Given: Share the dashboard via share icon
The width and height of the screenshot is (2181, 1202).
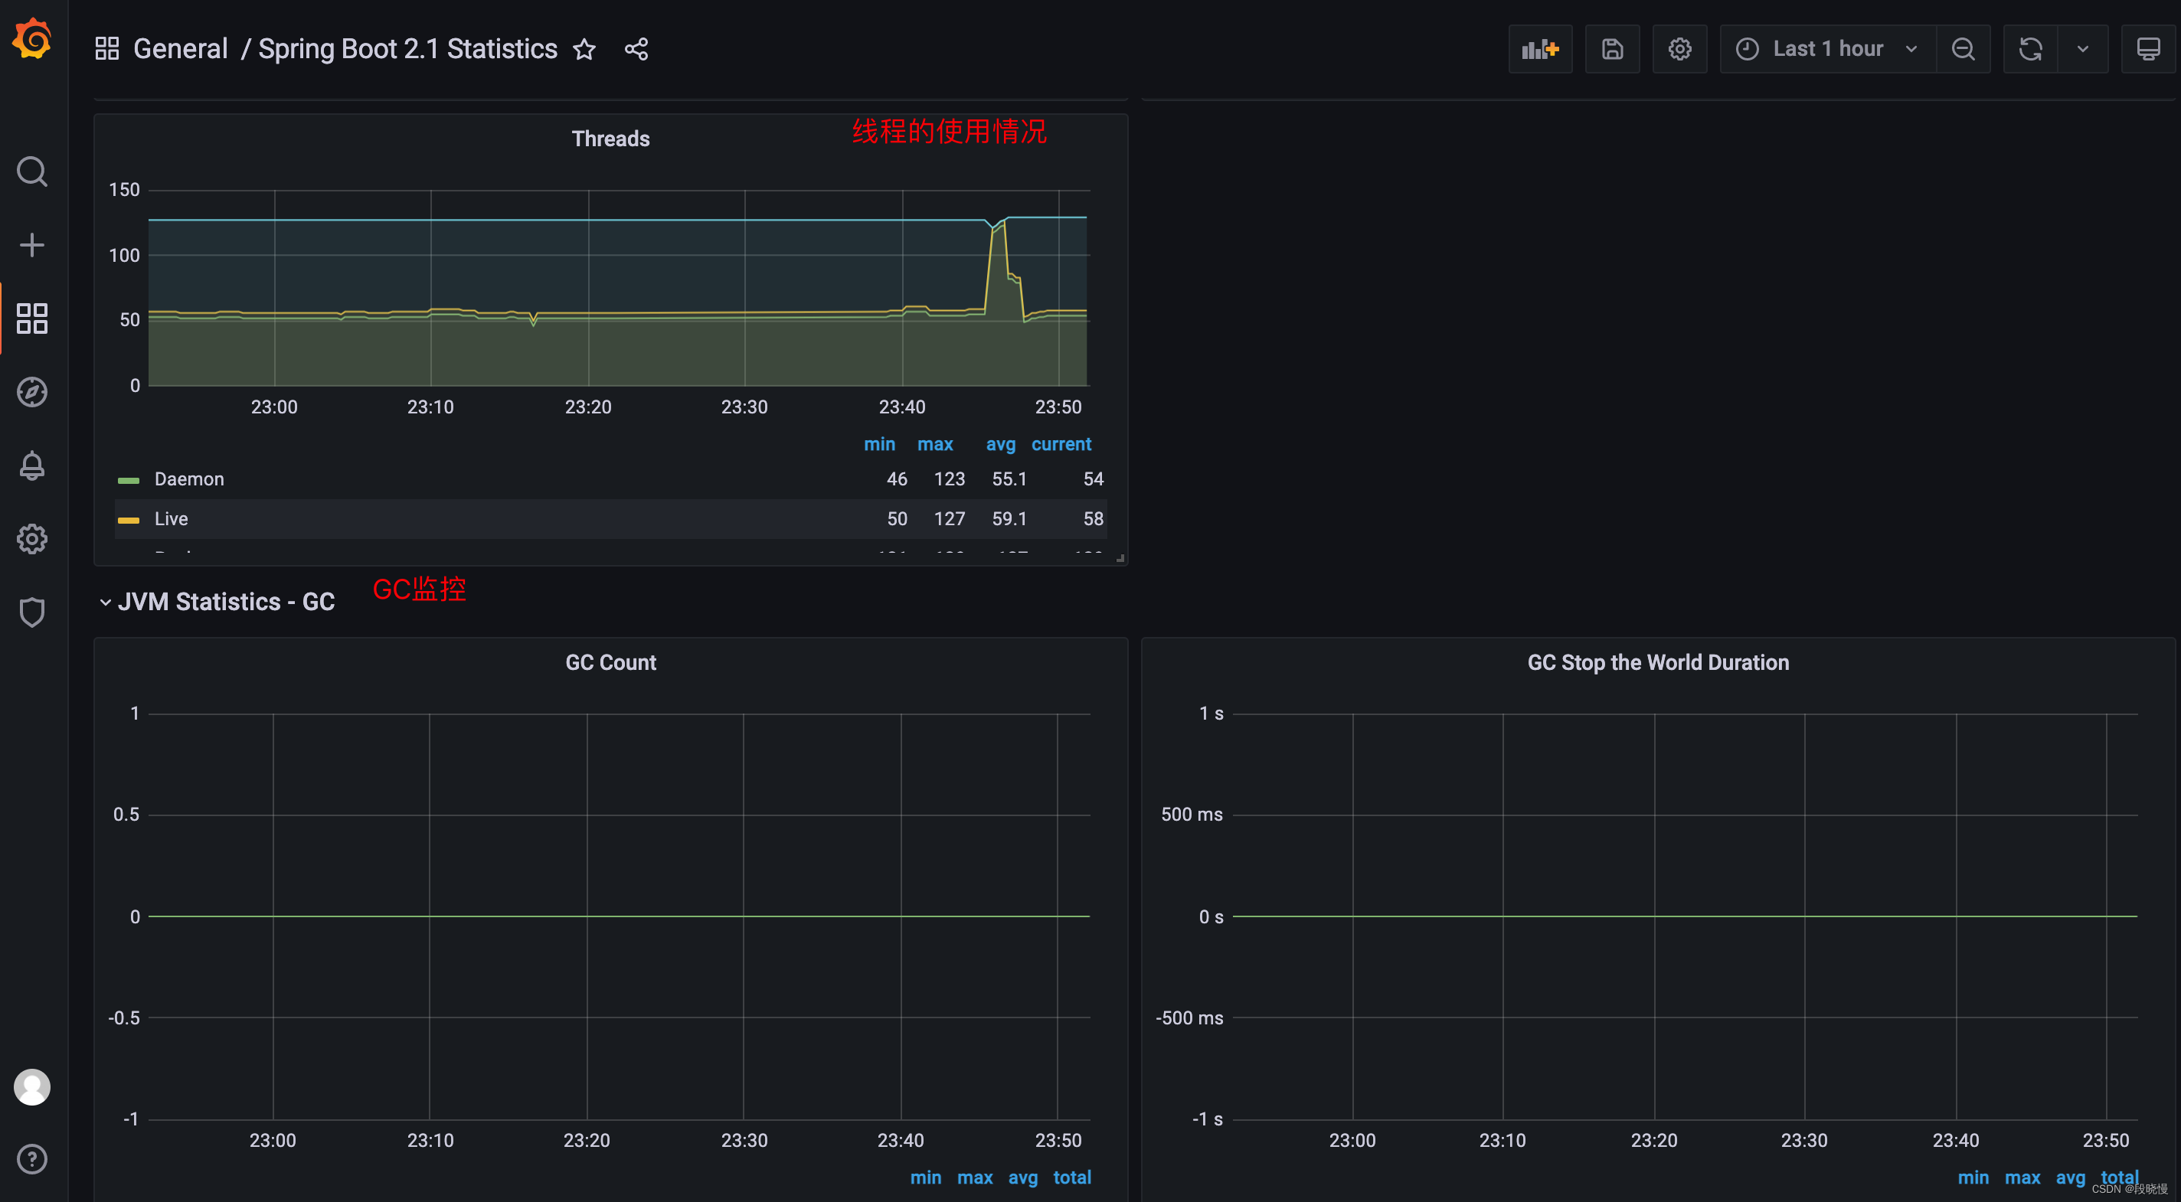Looking at the screenshot, I should point(636,50).
